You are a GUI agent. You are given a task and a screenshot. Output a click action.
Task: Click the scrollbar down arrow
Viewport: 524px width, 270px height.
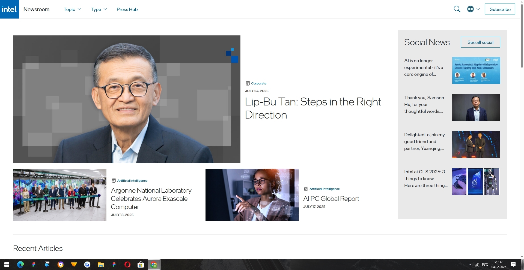point(522,256)
